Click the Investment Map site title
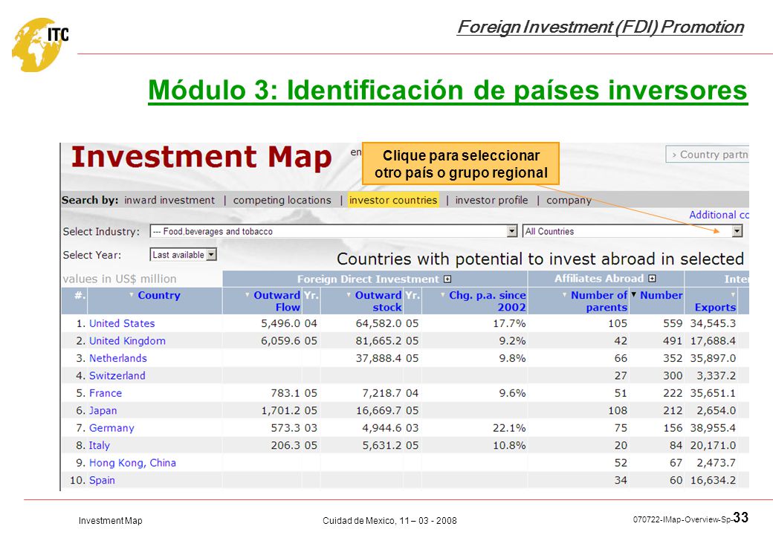Image resolution: width=773 pixels, height=535 pixels. coord(201,158)
